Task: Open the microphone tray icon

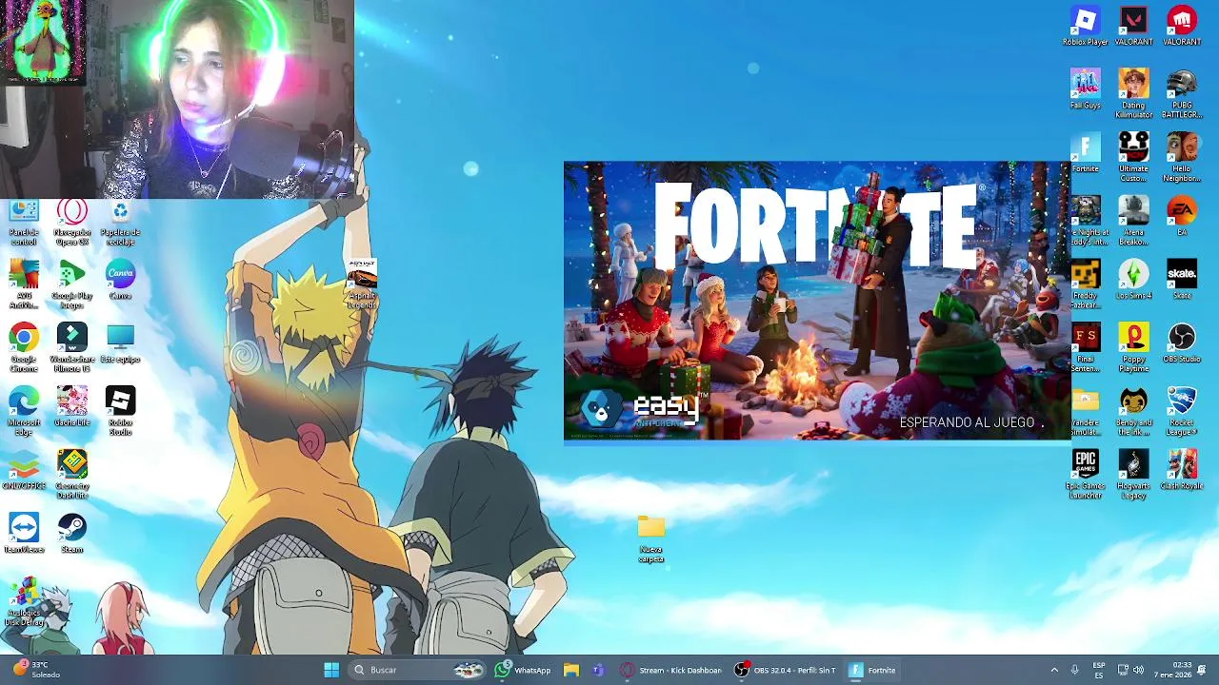Action: (1075, 670)
